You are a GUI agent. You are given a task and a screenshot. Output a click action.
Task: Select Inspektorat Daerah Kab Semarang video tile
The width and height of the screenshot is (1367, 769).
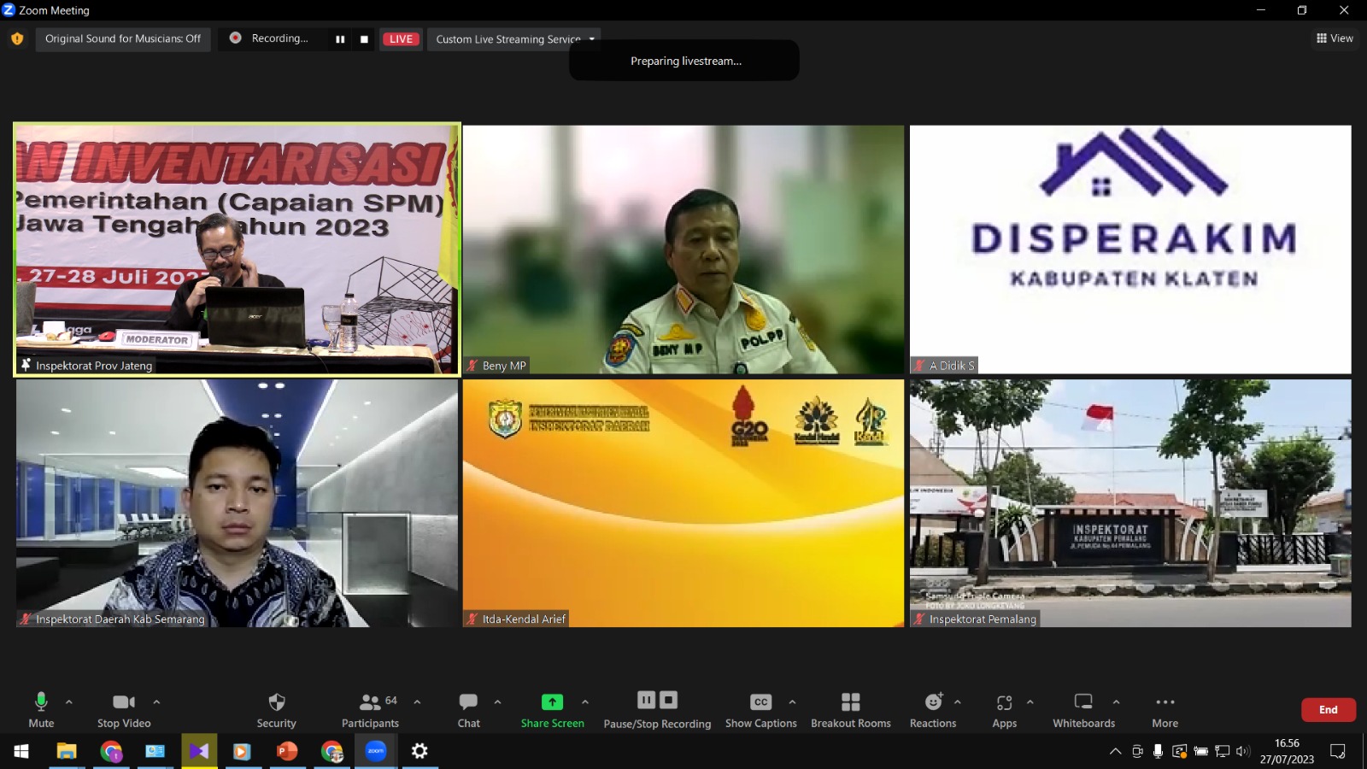click(237, 503)
